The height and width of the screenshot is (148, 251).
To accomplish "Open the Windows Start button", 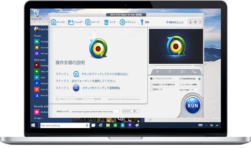I will [x=33, y=125].
